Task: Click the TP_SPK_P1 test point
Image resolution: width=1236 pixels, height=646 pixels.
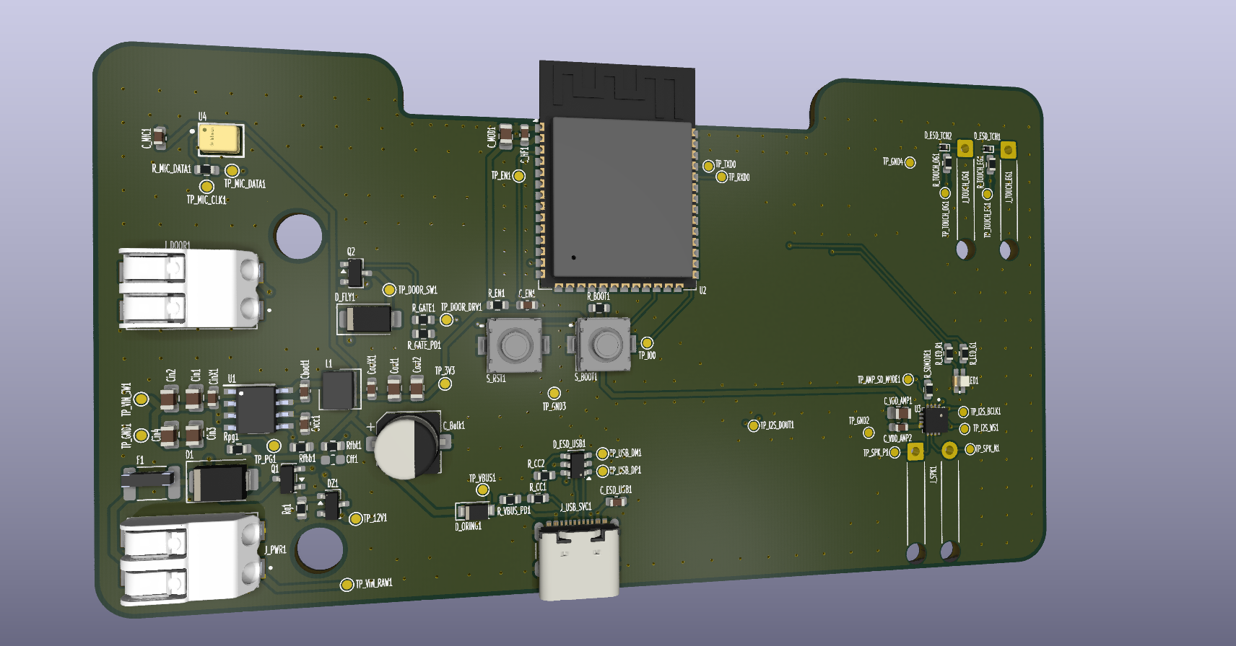Action: [x=895, y=452]
